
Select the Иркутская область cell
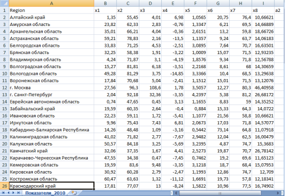coord(52,123)
